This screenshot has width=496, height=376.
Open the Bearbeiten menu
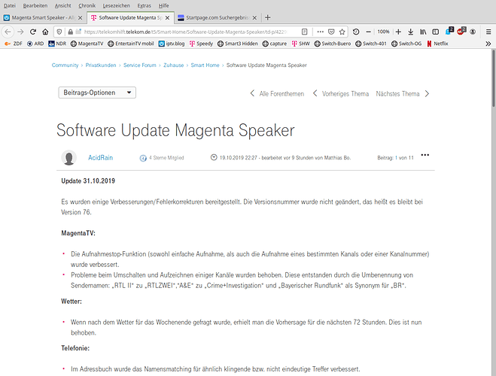[x=35, y=5]
